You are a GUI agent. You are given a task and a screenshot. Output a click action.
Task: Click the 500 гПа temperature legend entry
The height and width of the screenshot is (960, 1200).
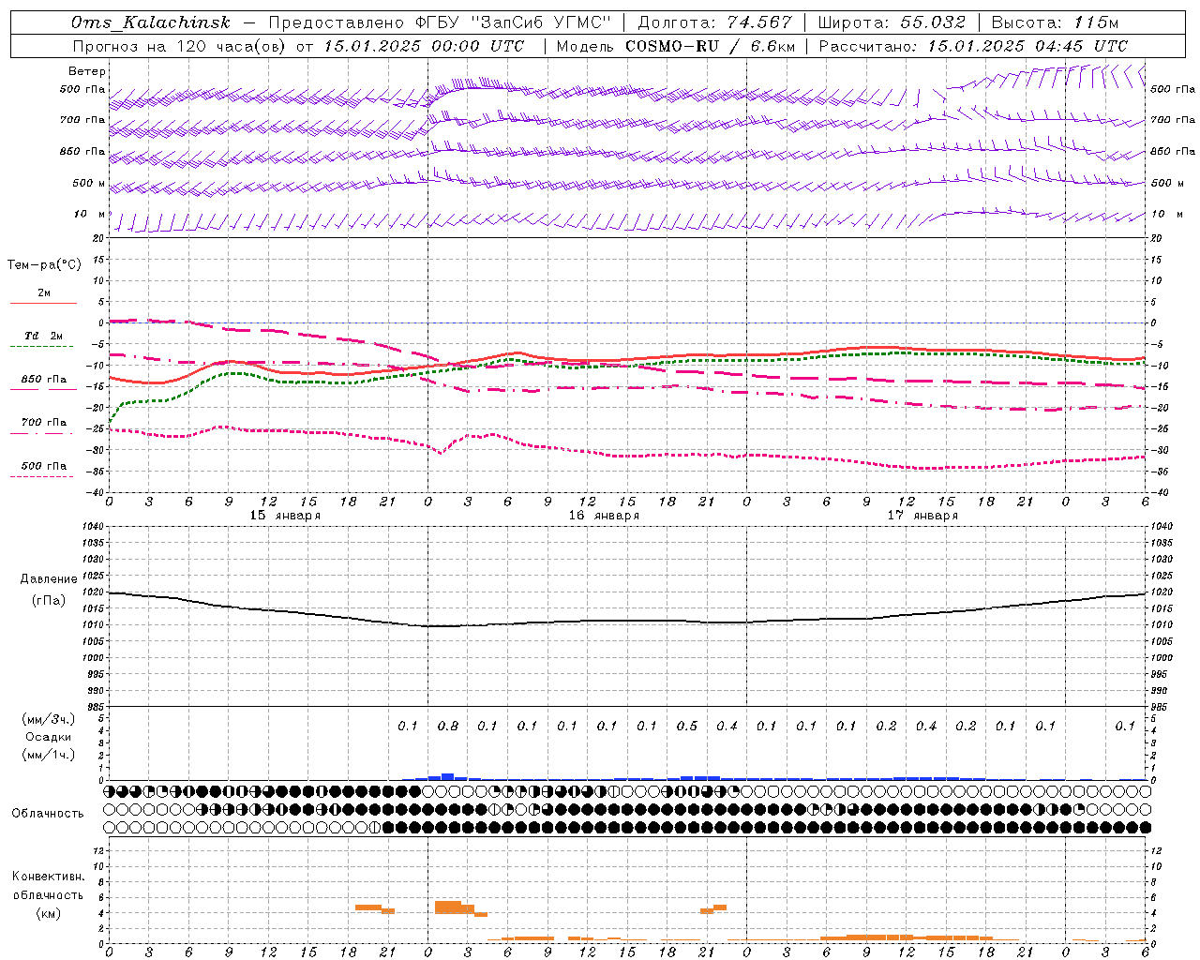(44, 466)
